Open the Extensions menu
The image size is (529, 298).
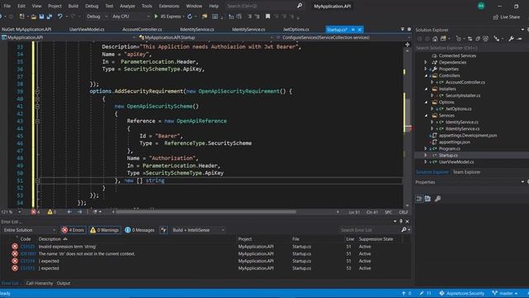click(x=169, y=6)
